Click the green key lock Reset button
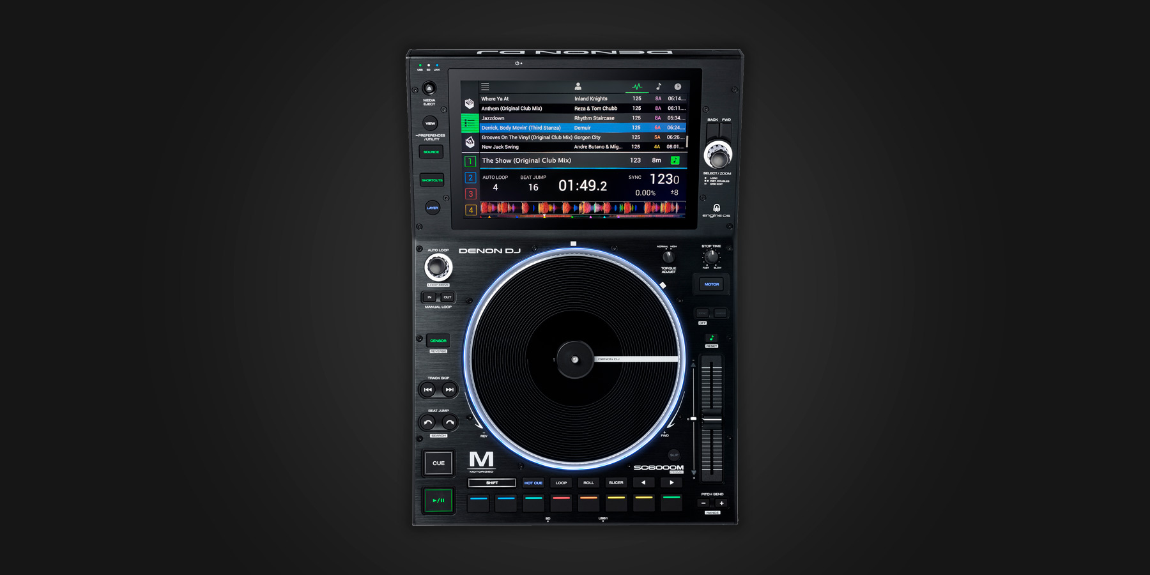 (711, 338)
